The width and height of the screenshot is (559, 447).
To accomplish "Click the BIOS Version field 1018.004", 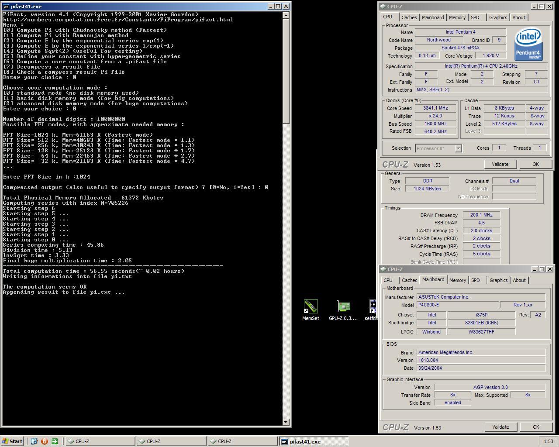I will [481, 361].
